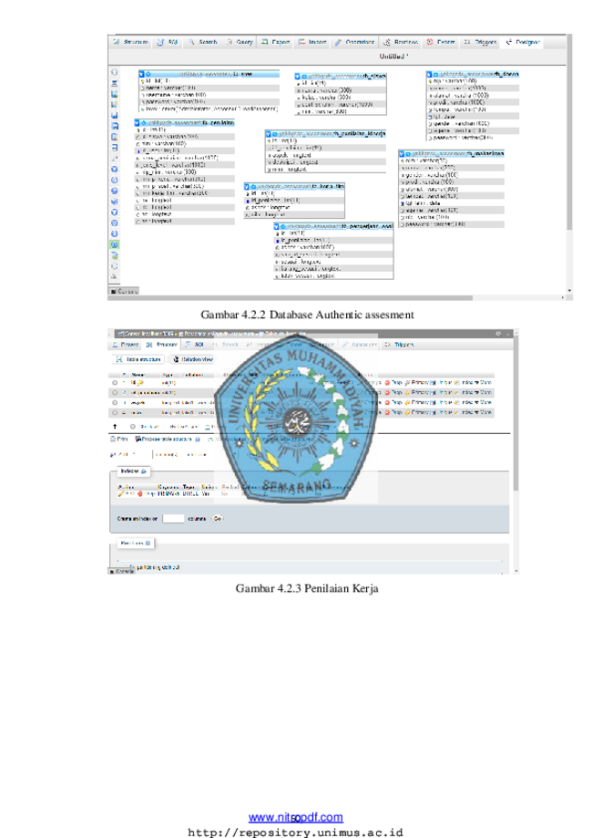The width and height of the screenshot is (592, 838).
Task: Open the Events tab
Action: pos(441,42)
